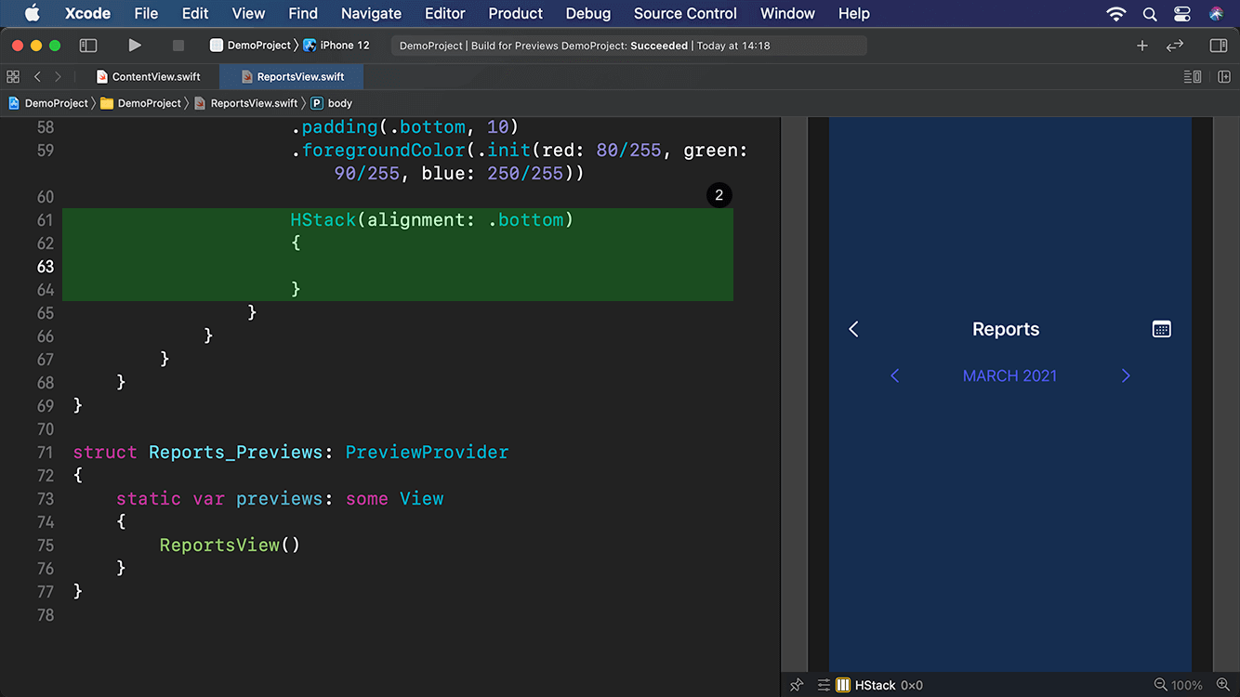Open the body symbol breadcrumb

(332, 103)
